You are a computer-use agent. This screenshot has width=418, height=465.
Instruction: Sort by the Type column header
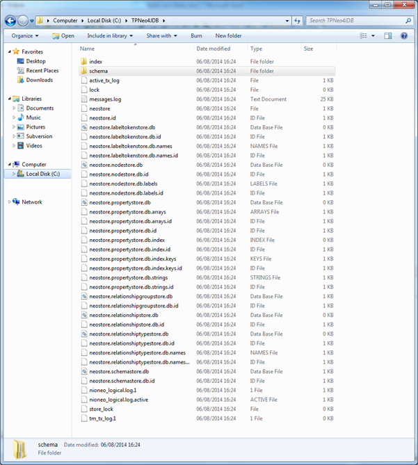click(x=257, y=49)
